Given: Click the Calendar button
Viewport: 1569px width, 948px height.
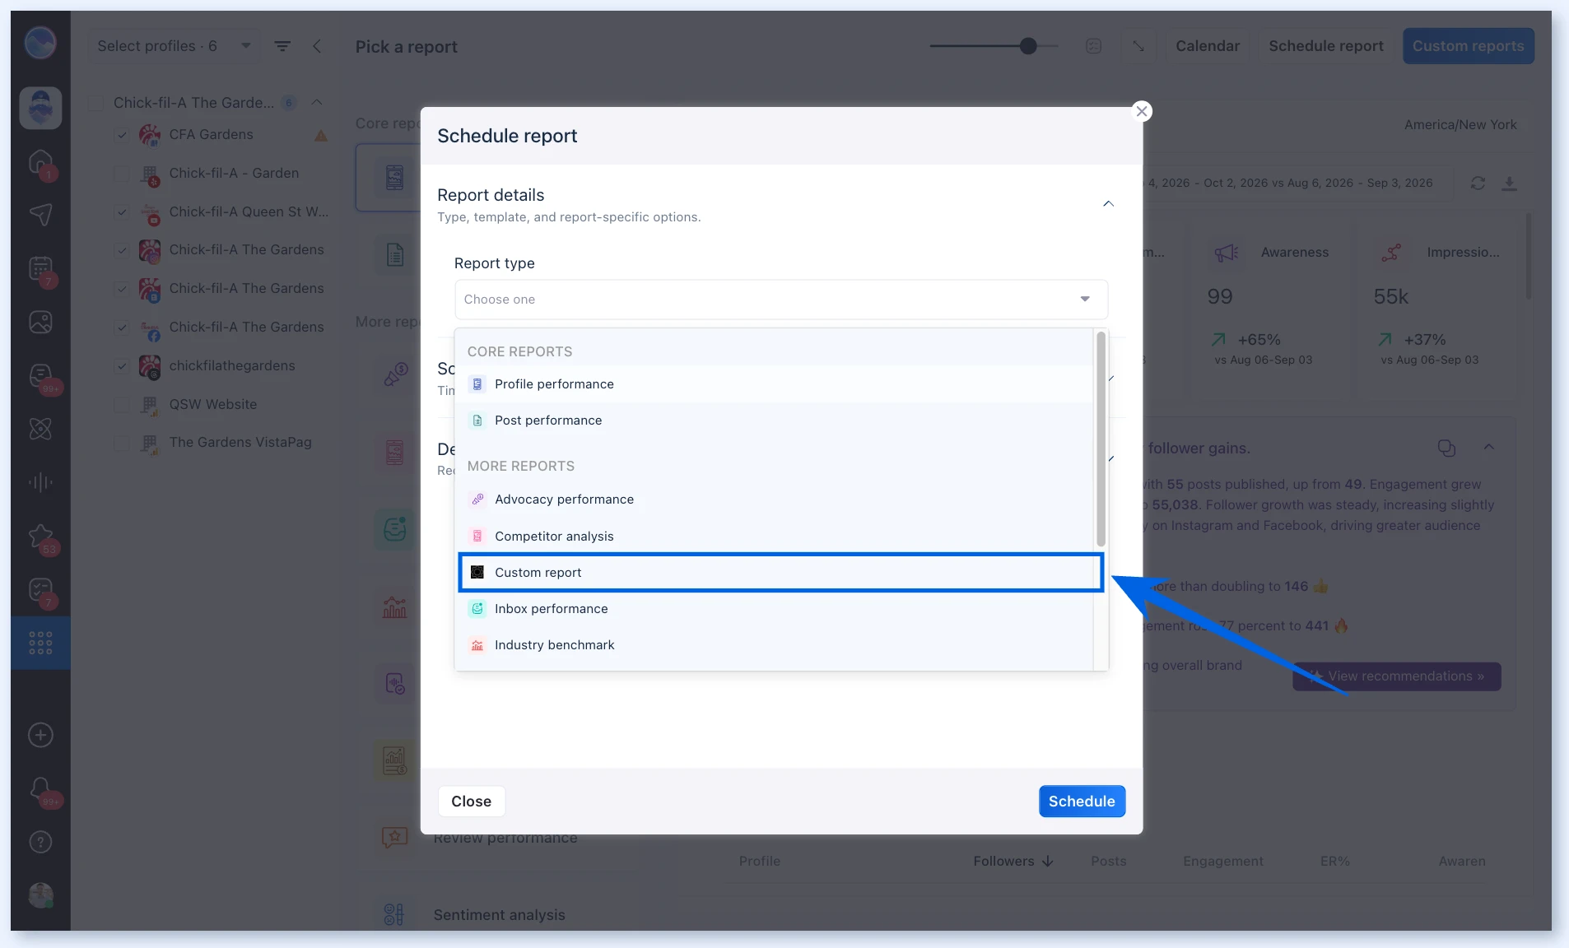Looking at the screenshot, I should click(x=1207, y=46).
